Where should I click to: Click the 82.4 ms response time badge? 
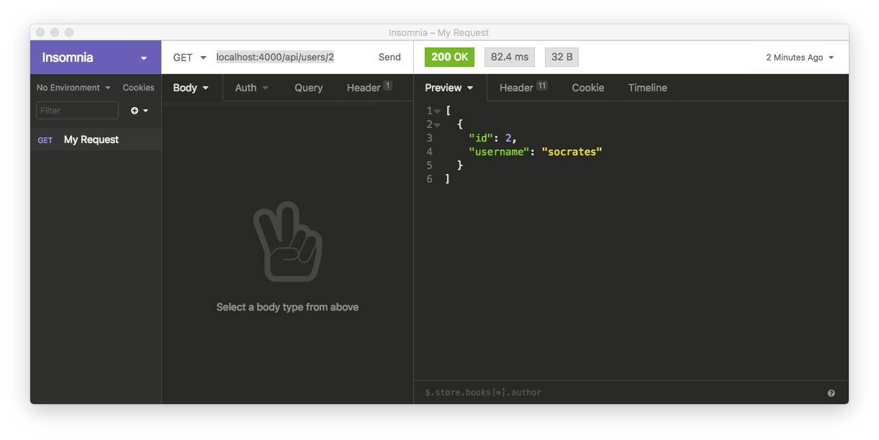coord(509,57)
